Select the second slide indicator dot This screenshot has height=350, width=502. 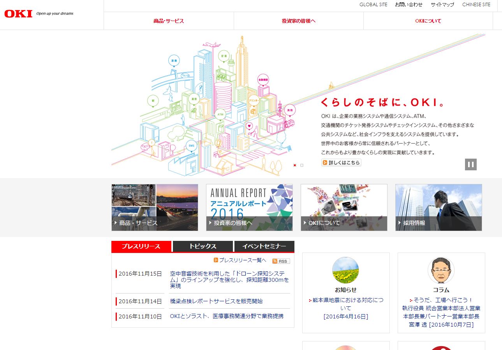pos(302,165)
